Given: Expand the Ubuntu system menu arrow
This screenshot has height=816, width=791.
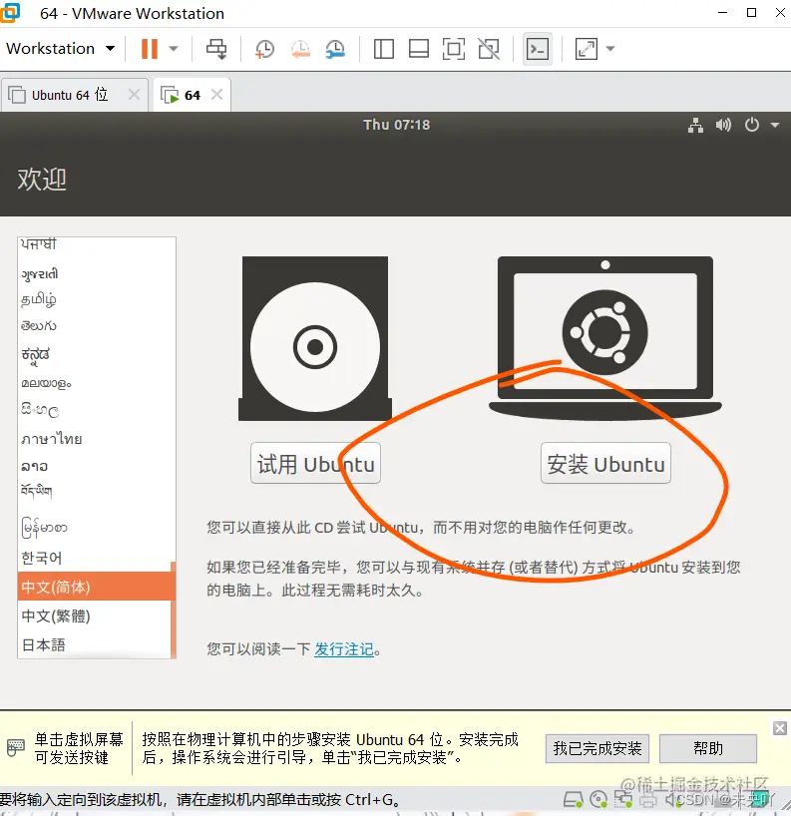Looking at the screenshot, I should [x=775, y=125].
